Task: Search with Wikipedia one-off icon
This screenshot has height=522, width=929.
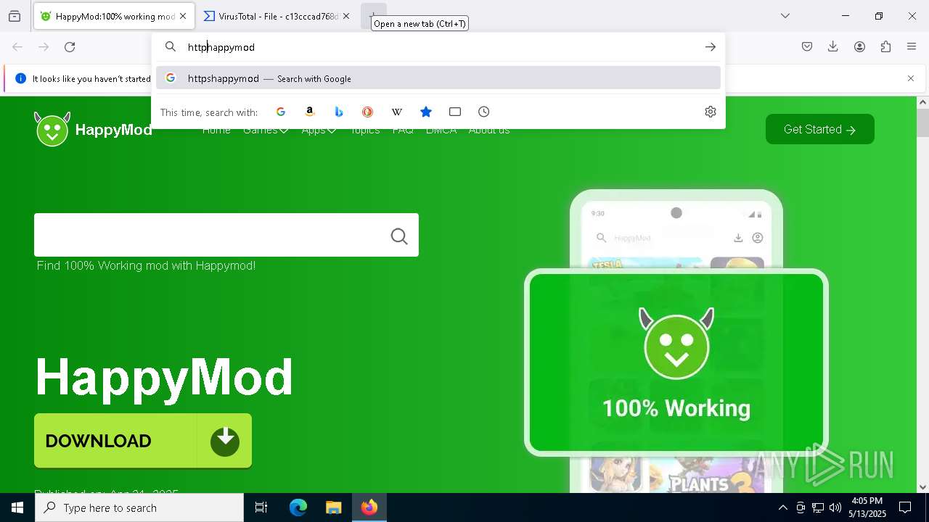Action: click(x=397, y=112)
